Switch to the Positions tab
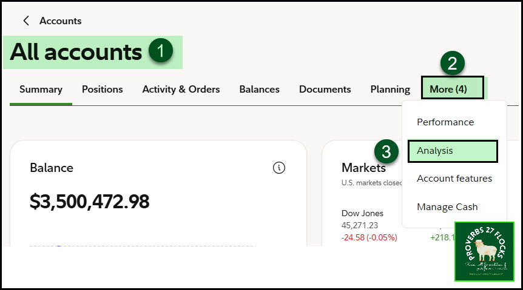 click(102, 89)
